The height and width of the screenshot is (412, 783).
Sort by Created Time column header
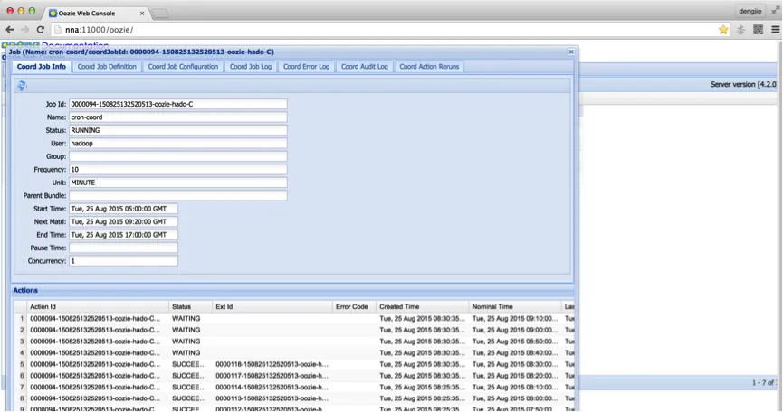pos(423,307)
